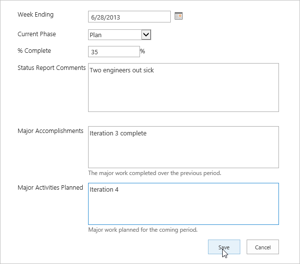Image resolution: width=300 pixels, height=264 pixels.
Task: Click the Major Accomplishments label
Action: (x=50, y=131)
